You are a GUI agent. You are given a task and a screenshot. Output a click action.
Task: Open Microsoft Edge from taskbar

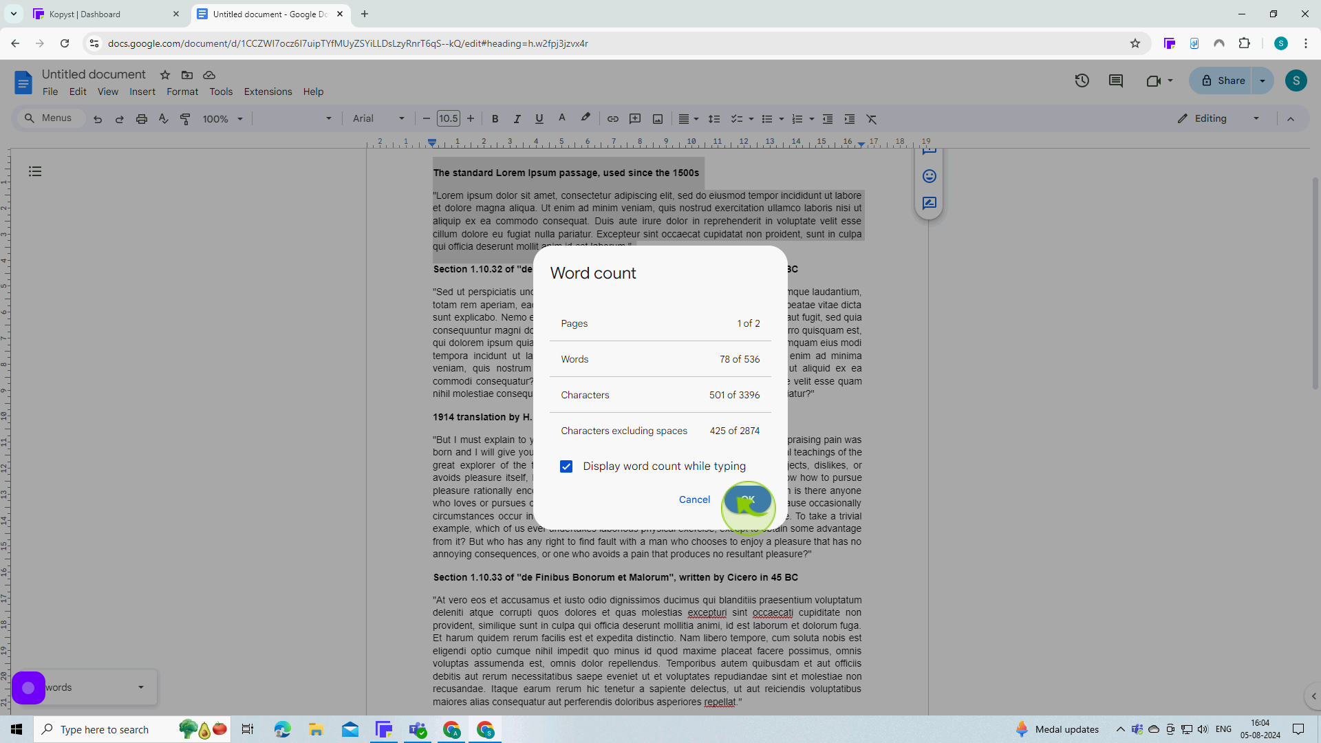(282, 729)
